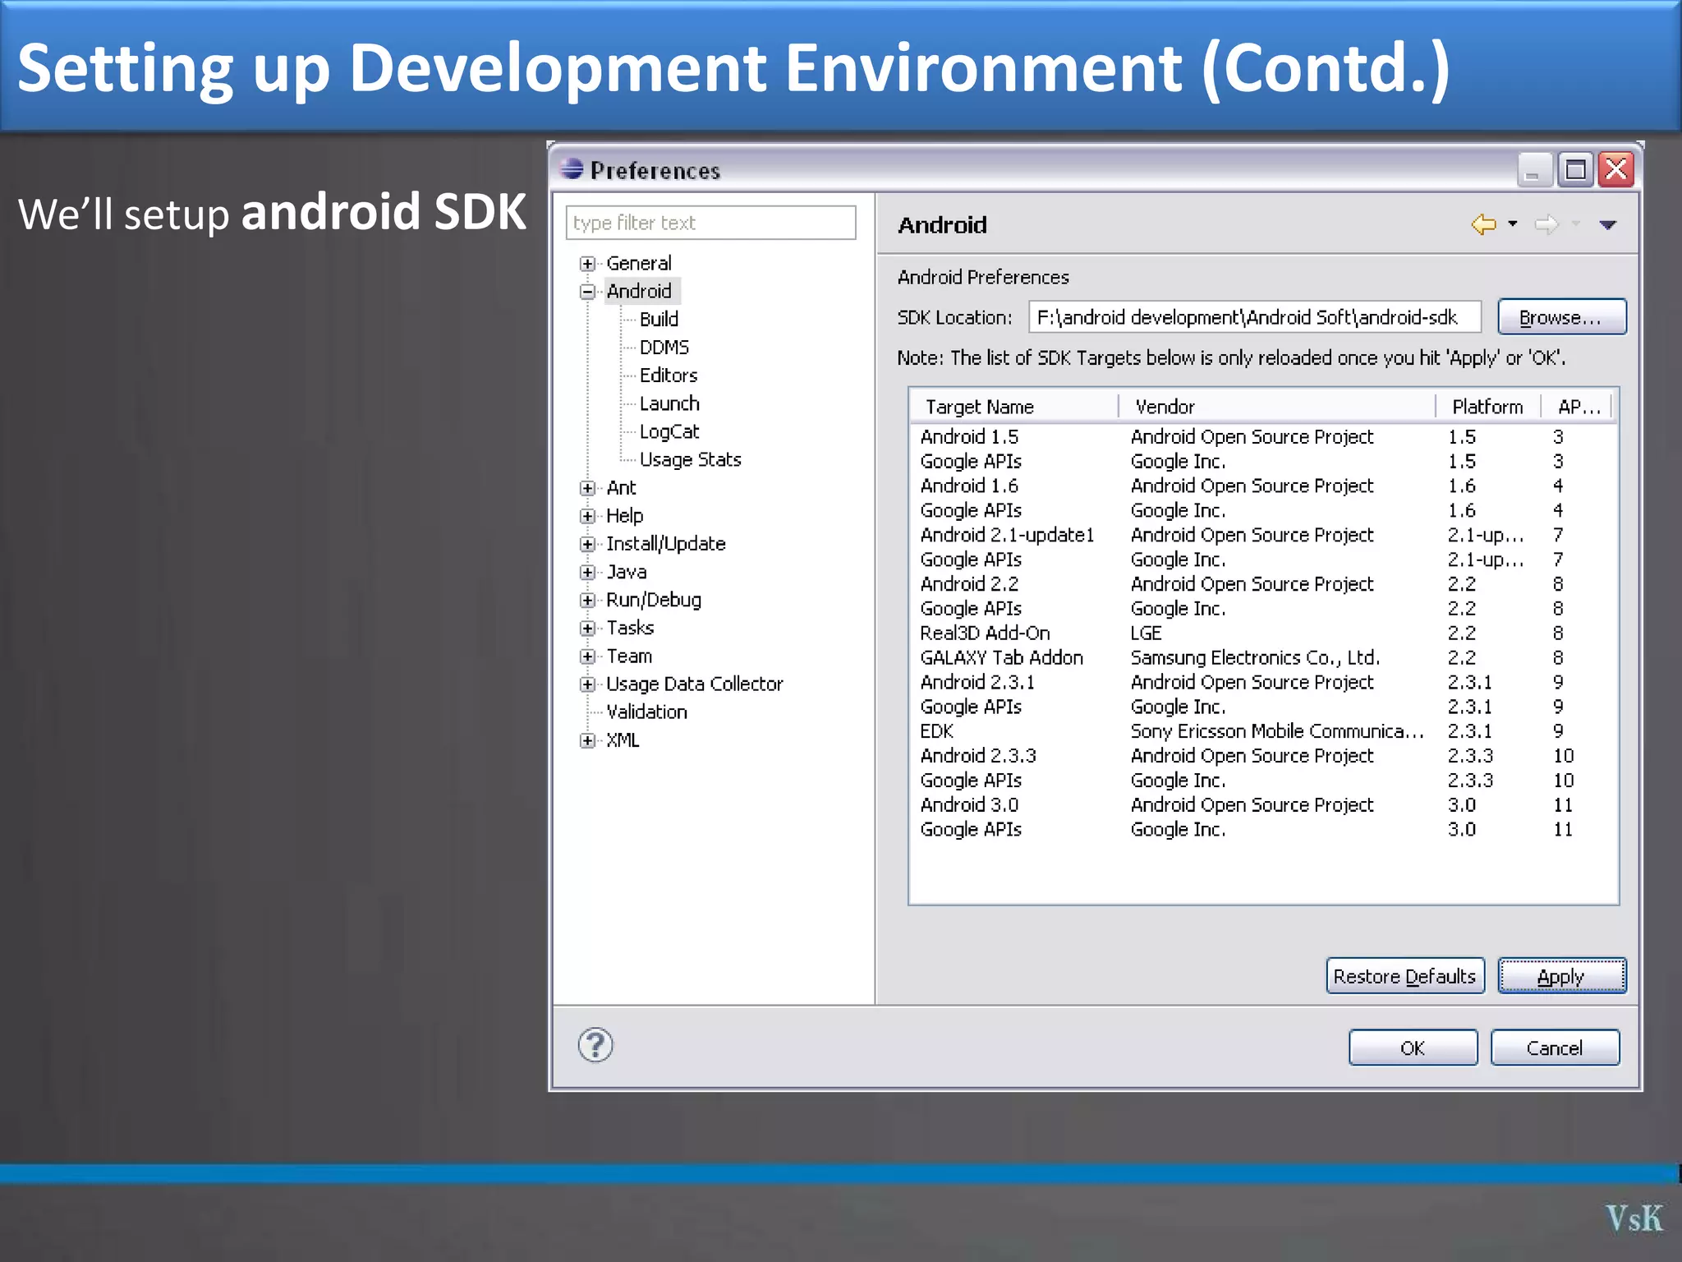The height and width of the screenshot is (1262, 1682).
Task: Expand the Help tree node
Action: pyautogui.click(x=587, y=516)
